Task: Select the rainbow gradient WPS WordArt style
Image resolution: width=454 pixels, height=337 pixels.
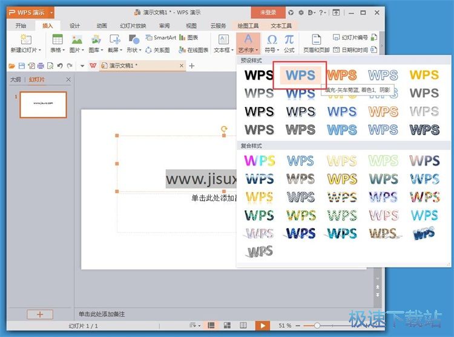Action: point(260,161)
